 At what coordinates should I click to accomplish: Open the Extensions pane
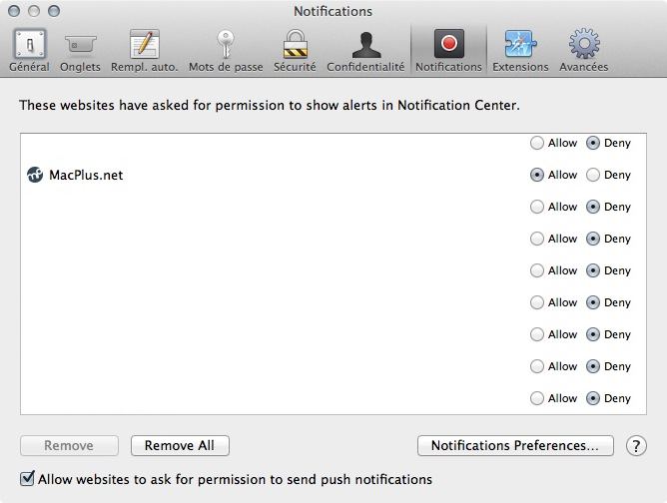pos(520,50)
